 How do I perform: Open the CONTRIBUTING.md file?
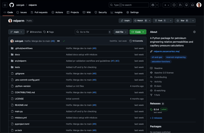point(25,93)
